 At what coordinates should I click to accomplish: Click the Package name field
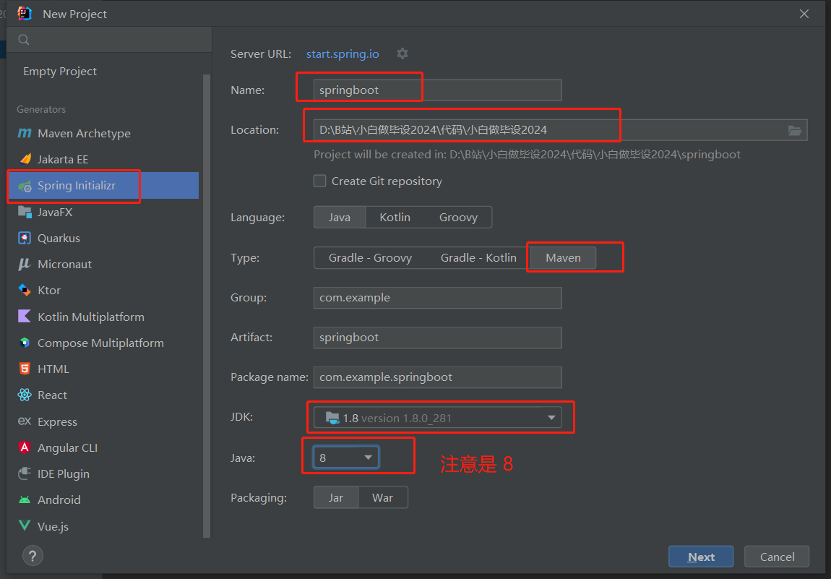pos(437,377)
